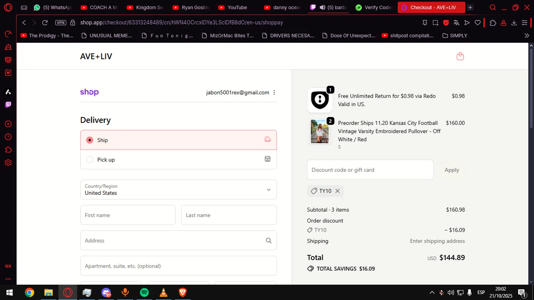Search open tabs with magnifier icon

493,7
